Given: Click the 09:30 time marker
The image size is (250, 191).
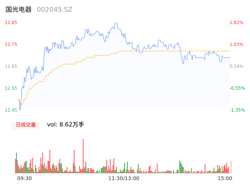Looking at the screenshot, I should pyautogui.click(x=24, y=178).
